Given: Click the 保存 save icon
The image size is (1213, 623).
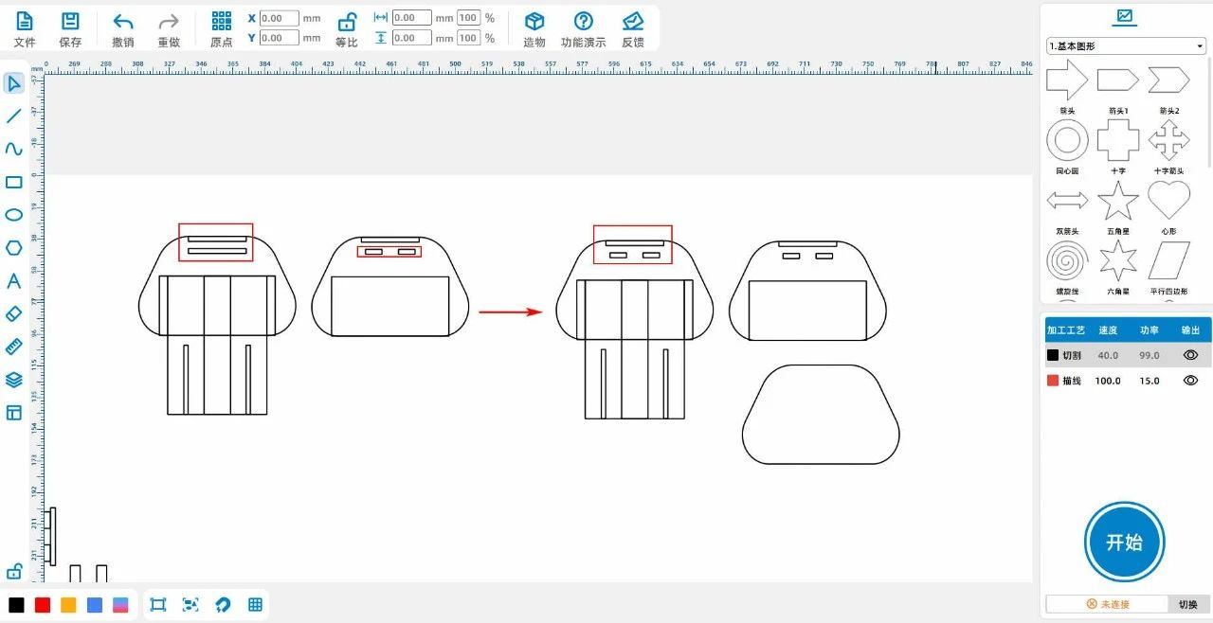Looking at the screenshot, I should [x=70, y=22].
